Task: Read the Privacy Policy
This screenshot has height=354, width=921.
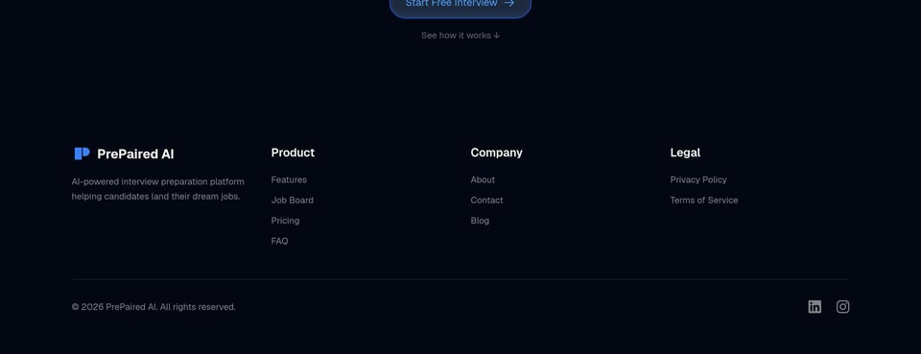Action: [697, 179]
